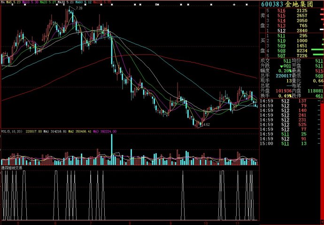Click the 最高 label in quote panel
324x225 pixels.
(x=296, y=70)
